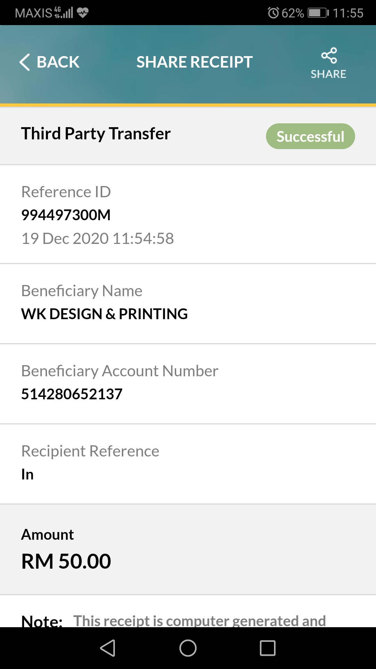This screenshot has height=669, width=376.
Task: Tap the Android home circle button
Action: (x=188, y=648)
